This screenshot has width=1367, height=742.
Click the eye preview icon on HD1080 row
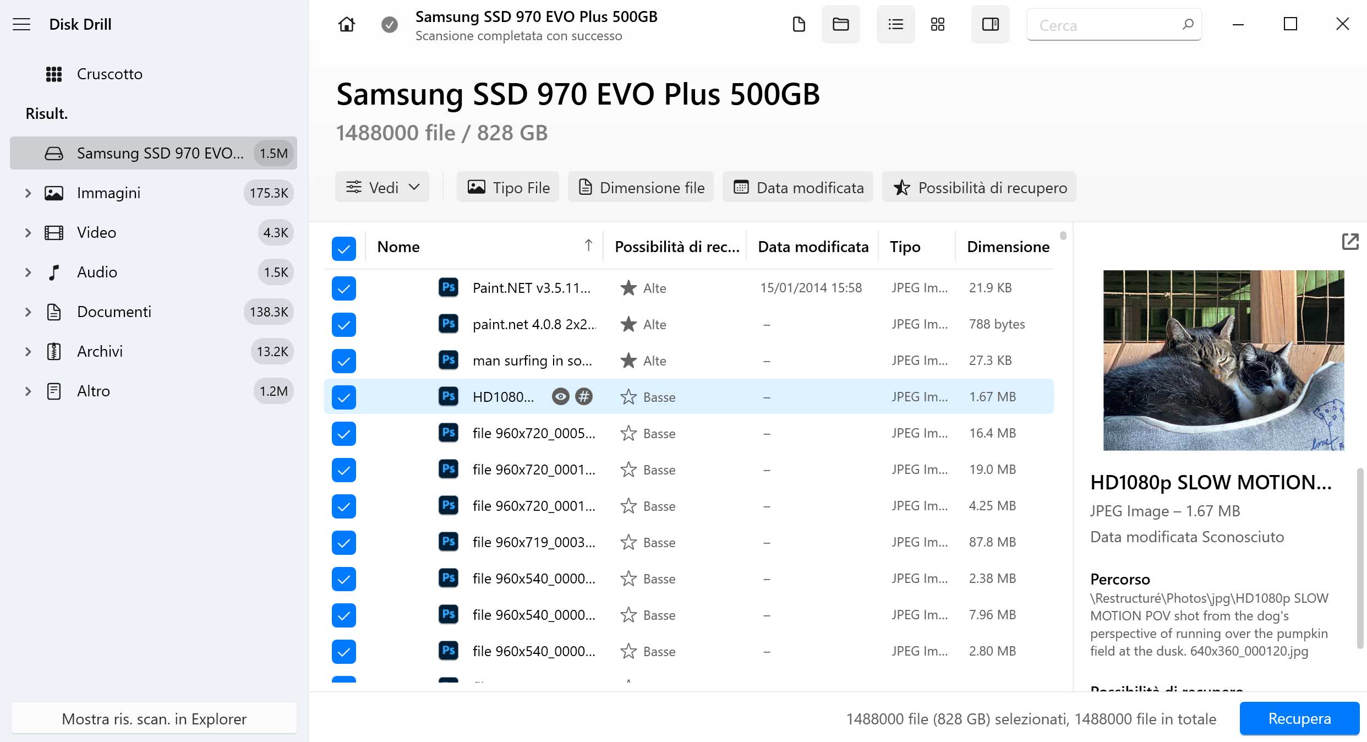(560, 396)
